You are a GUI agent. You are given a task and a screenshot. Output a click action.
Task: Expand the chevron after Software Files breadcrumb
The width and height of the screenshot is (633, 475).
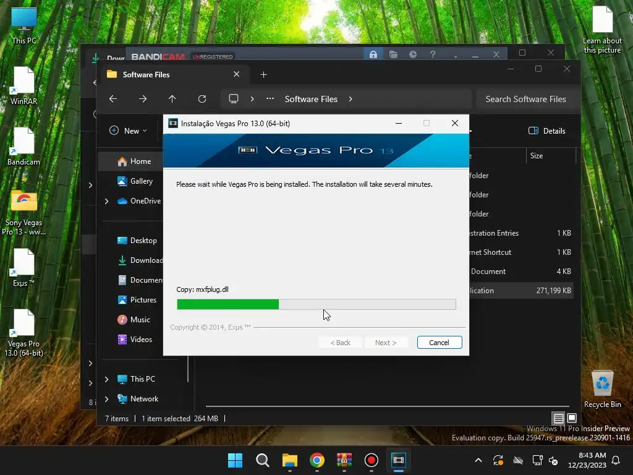coord(350,99)
